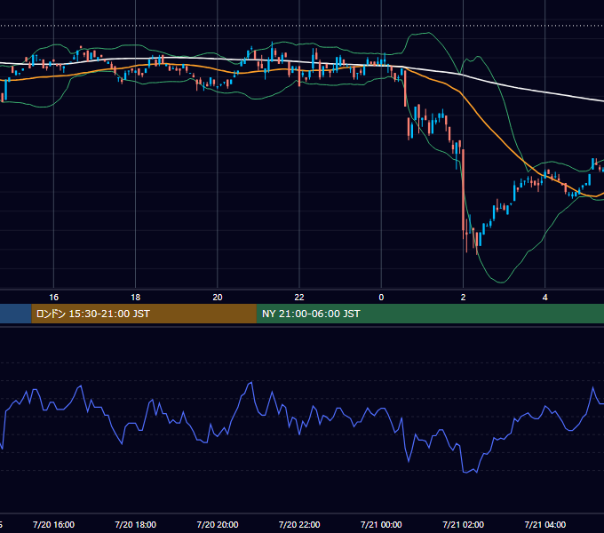Image resolution: width=604 pixels, height=533 pixels.
Task: Click the '2' hour label on time axis
Action: [463, 298]
